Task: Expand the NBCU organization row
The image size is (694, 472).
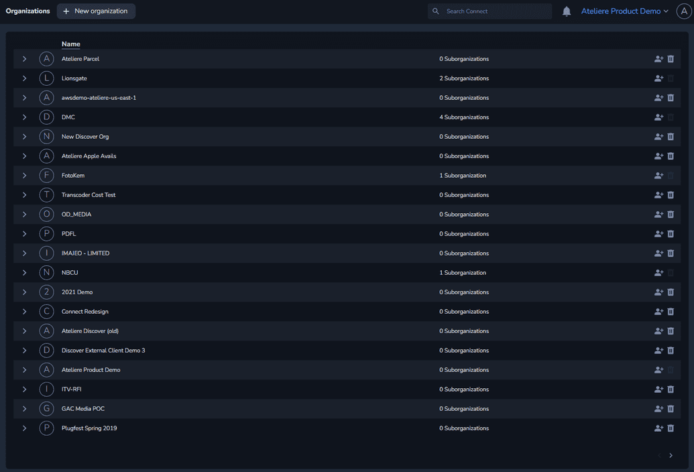Action: [24, 273]
